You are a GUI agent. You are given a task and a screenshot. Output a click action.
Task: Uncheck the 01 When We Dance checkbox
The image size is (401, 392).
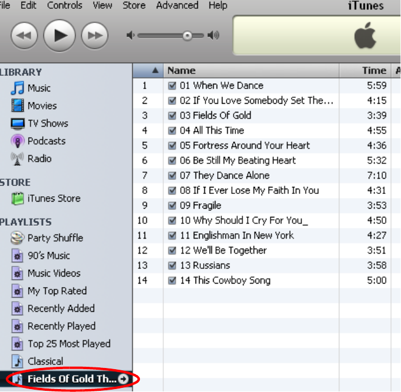tap(172, 86)
